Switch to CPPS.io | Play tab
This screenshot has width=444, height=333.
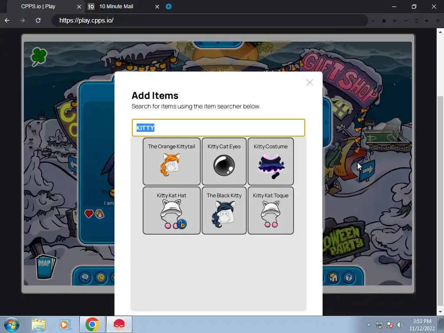(38, 6)
